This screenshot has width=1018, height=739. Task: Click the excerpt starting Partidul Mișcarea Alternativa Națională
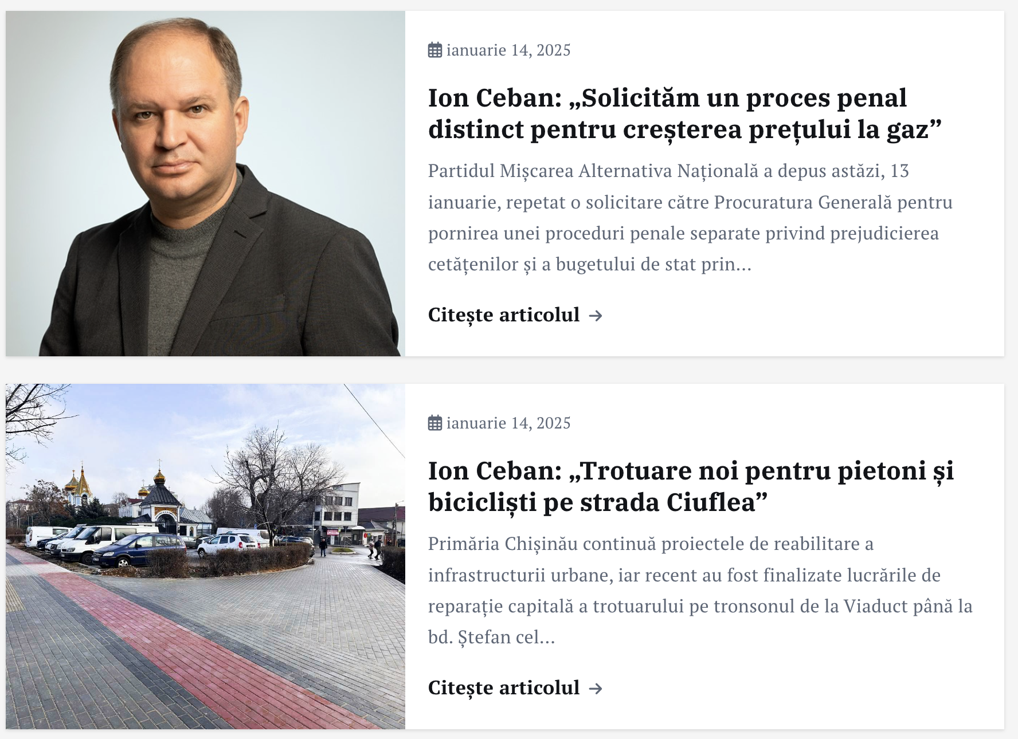(x=690, y=218)
